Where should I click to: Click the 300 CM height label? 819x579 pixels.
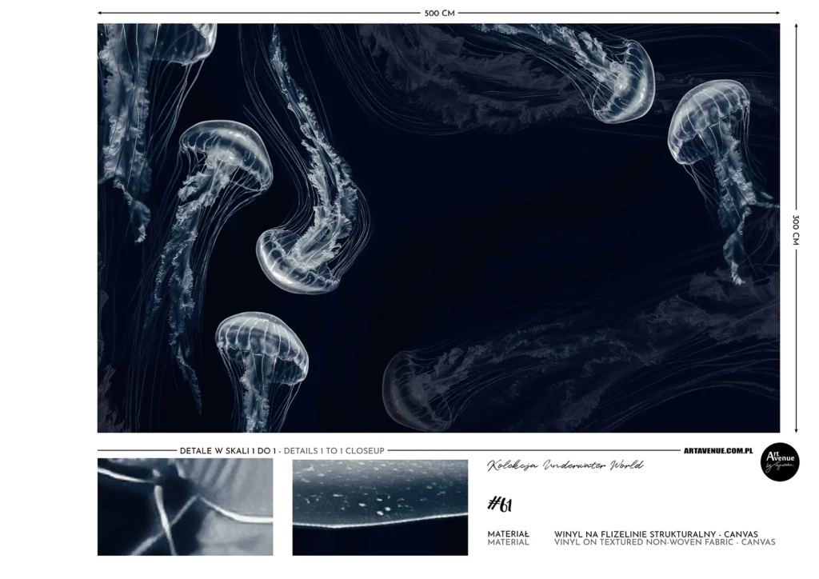(x=796, y=230)
